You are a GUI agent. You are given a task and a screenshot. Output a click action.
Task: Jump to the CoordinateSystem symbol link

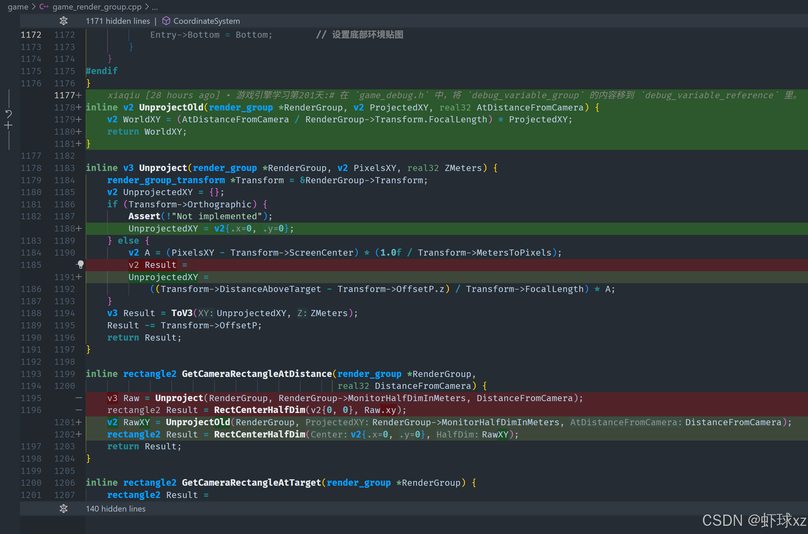click(x=206, y=21)
